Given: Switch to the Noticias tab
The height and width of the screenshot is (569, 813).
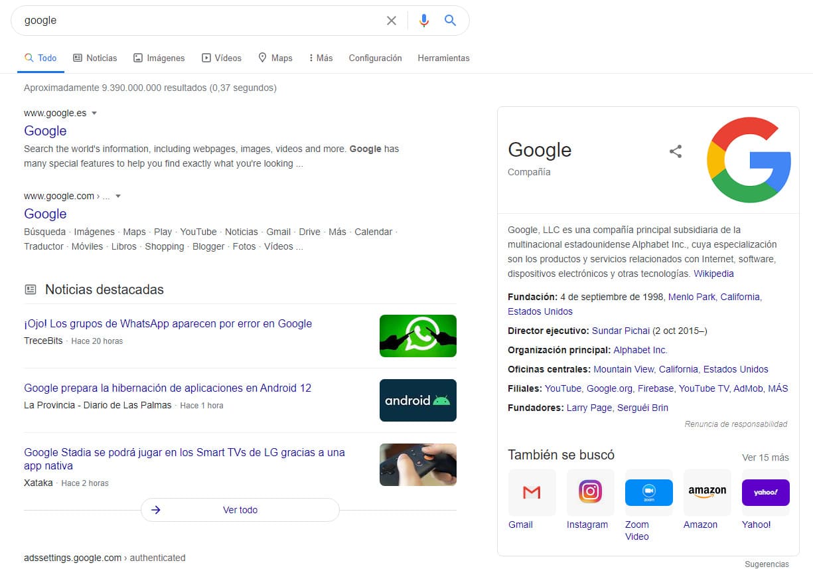Looking at the screenshot, I should (x=95, y=58).
